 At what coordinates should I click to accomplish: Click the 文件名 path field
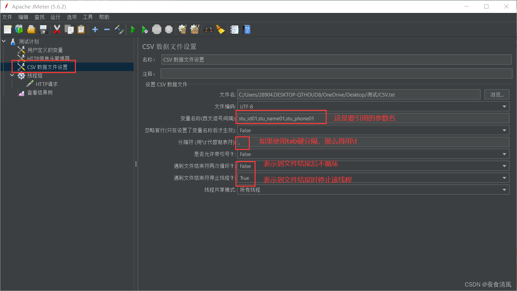coord(359,95)
